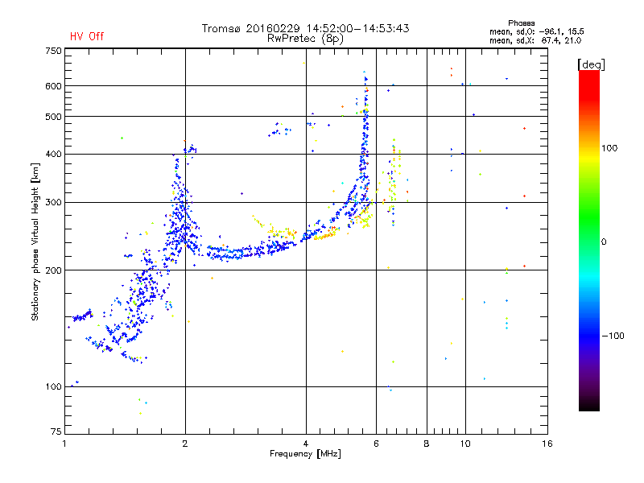Click the y-axis tick label '300'

(53, 202)
